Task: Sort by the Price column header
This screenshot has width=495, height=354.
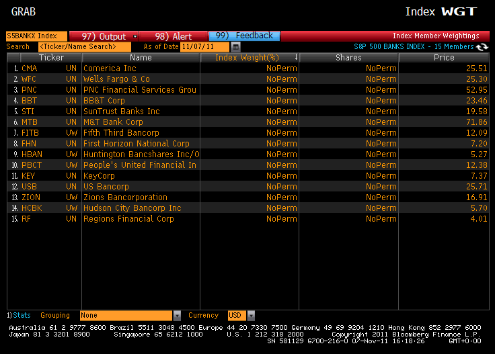Action: point(444,58)
